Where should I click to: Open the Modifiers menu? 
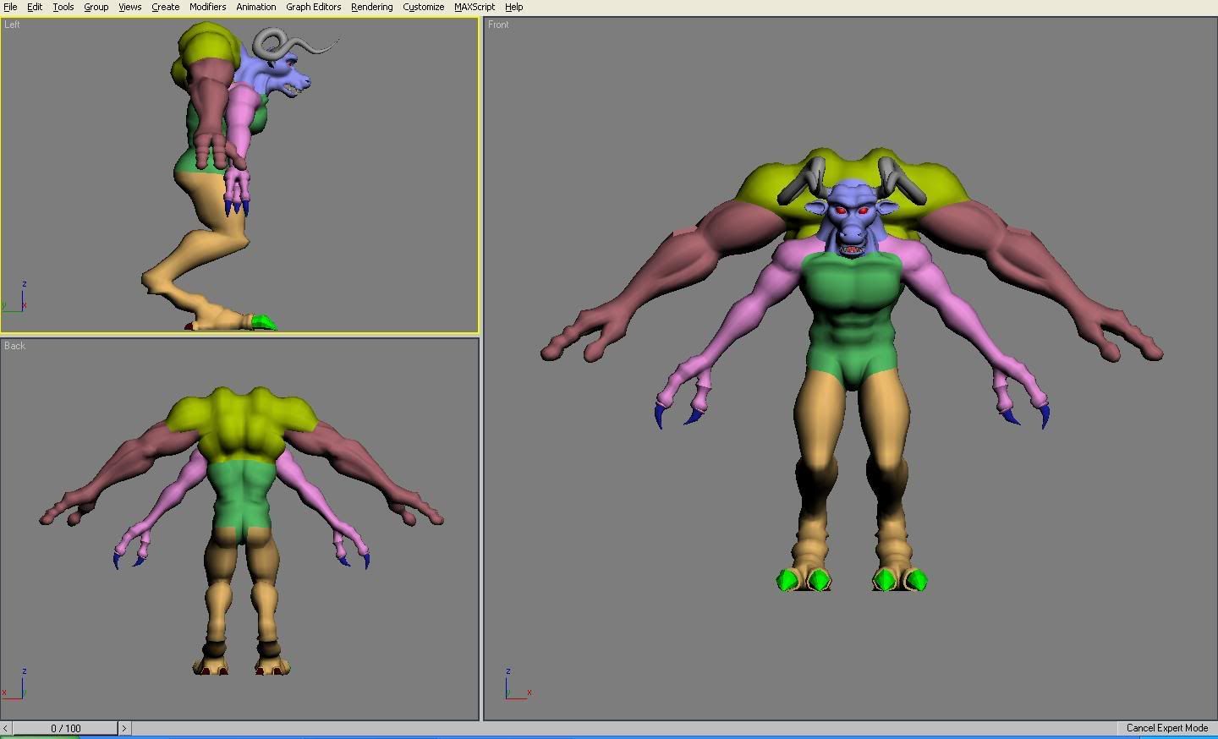coord(207,7)
